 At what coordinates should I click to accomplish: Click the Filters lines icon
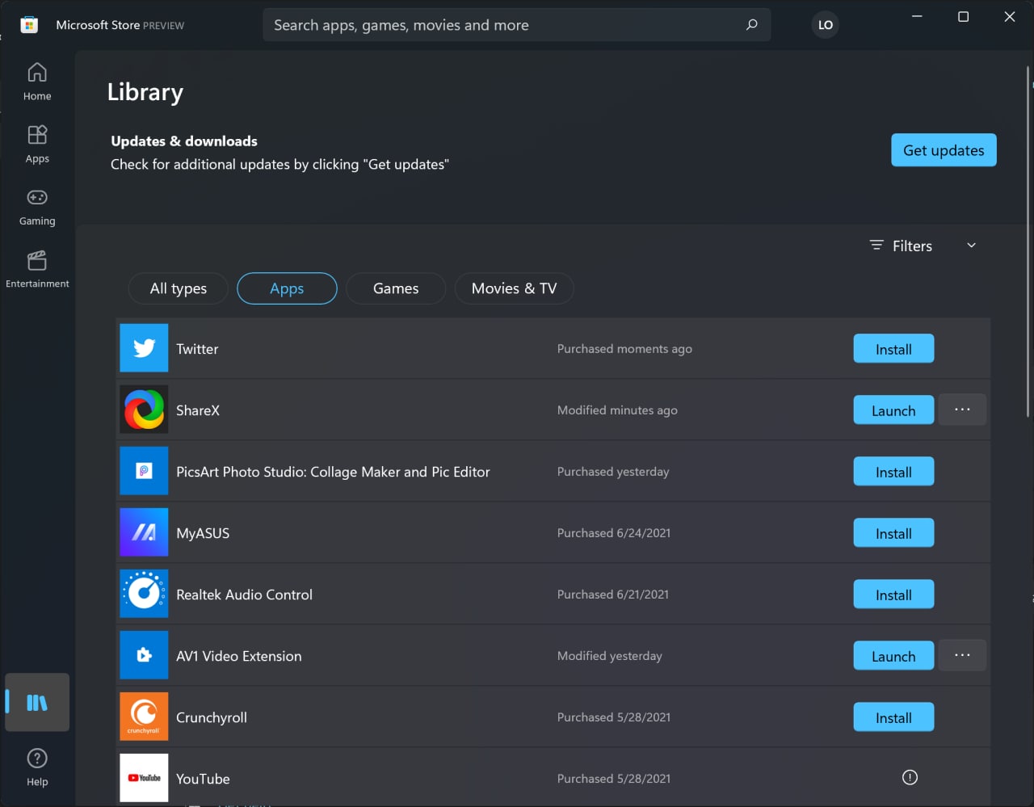tap(876, 245)
